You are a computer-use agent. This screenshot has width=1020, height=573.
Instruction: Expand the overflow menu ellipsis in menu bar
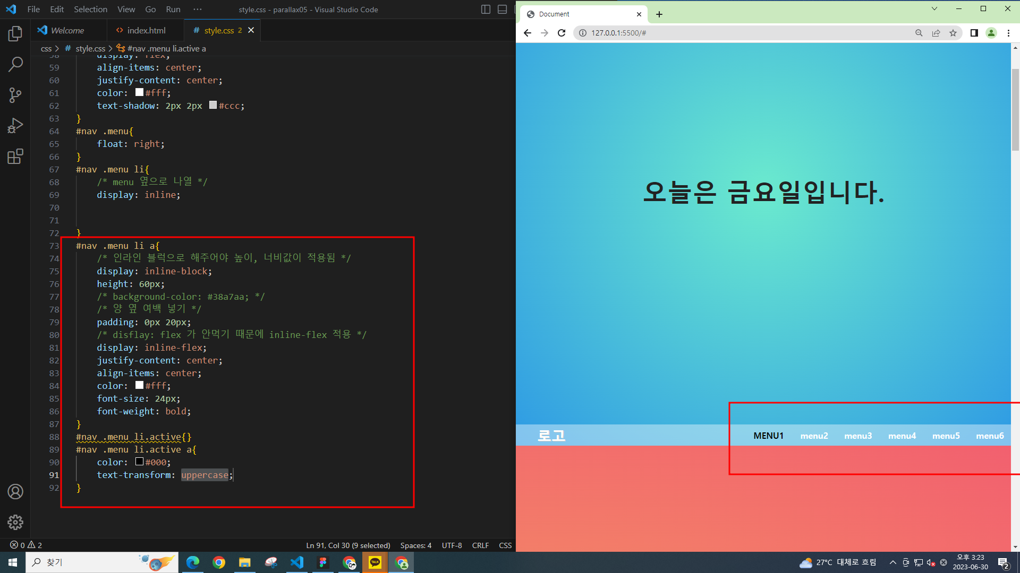[198, 10]
